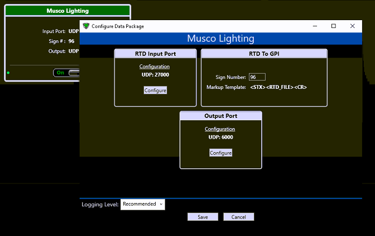Click the 'Configure Data Package' window title
Image resolution: width=375 pixels, height=236 pixels.
coord(118,26)
